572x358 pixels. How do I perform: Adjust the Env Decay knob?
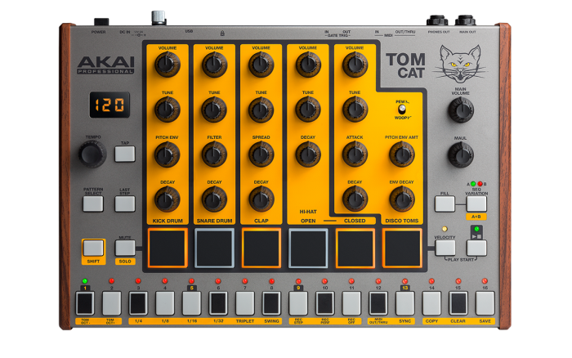click(402, 199)
